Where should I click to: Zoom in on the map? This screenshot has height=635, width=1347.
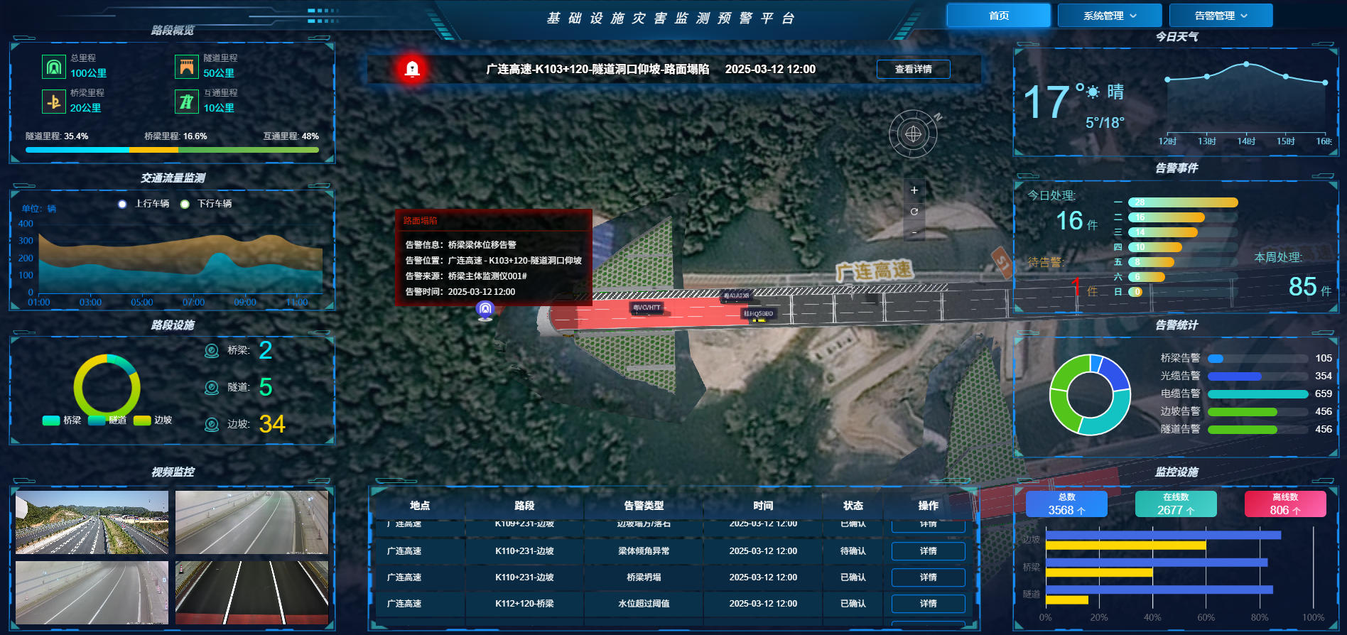pos(914,190)
